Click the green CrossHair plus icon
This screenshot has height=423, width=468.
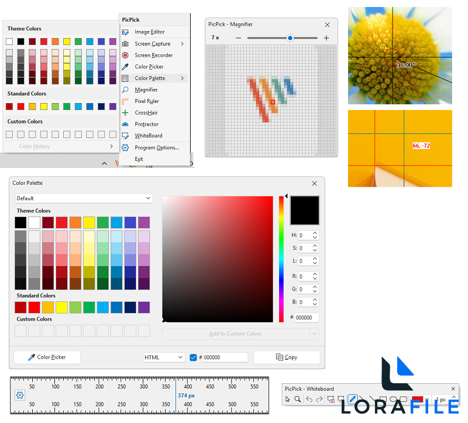(125, 112)
